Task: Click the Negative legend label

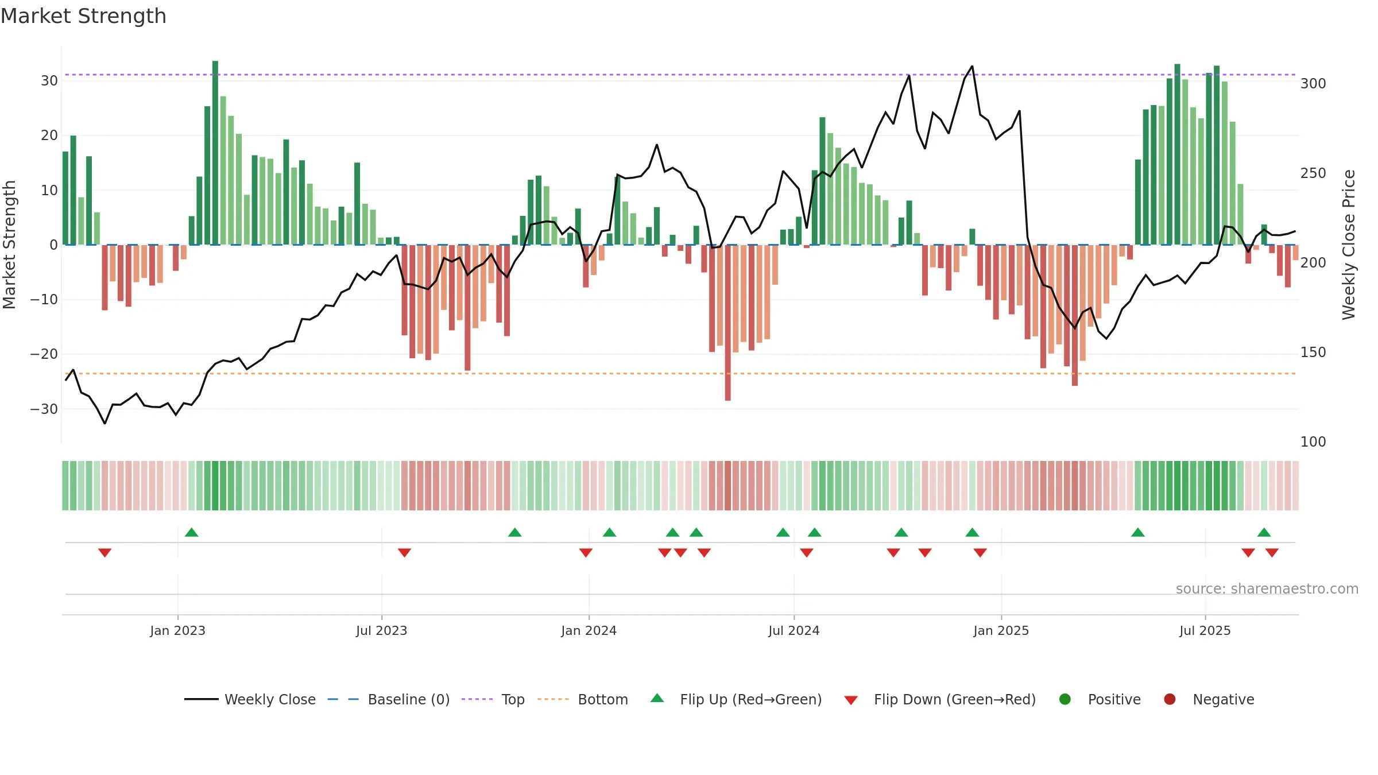Action: click(x=1224, y=699)
